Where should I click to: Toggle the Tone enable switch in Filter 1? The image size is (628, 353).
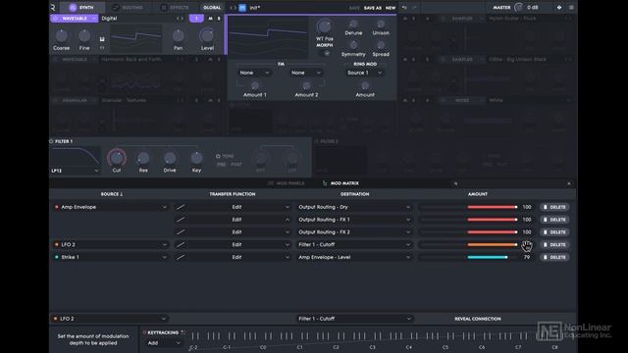pyautogui.click(x=218, y=156)
